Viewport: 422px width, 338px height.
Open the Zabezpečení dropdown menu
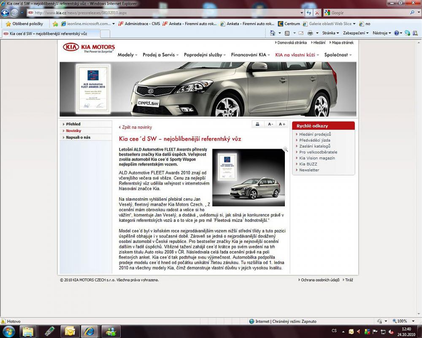[x=355, y=33]
